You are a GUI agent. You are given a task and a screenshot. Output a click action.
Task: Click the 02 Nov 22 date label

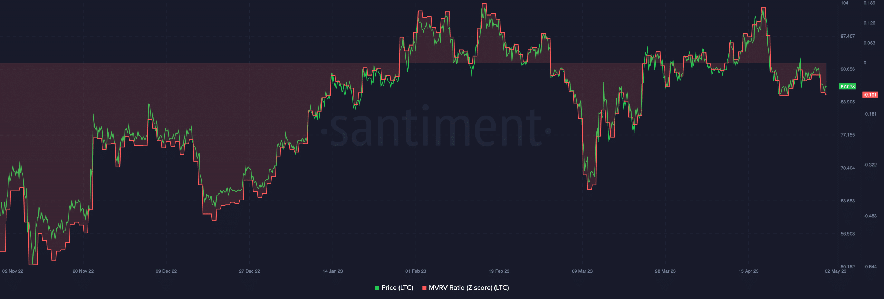tap(13, 271)
